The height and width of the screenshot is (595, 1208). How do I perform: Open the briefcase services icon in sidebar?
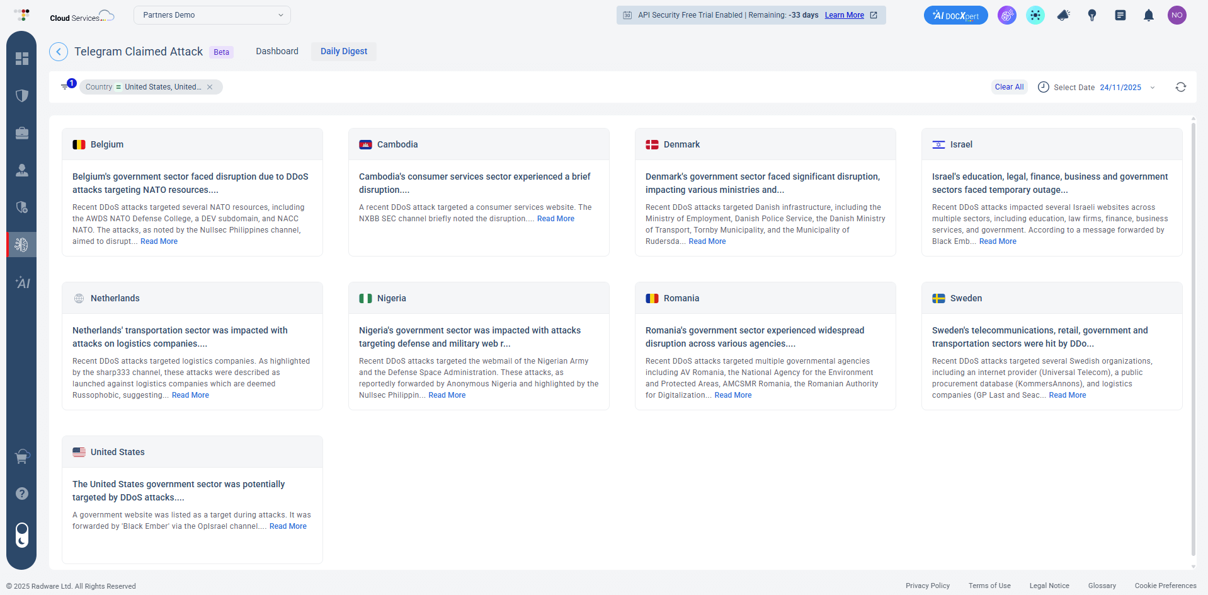pyautogui.click(x=21, y=133)
